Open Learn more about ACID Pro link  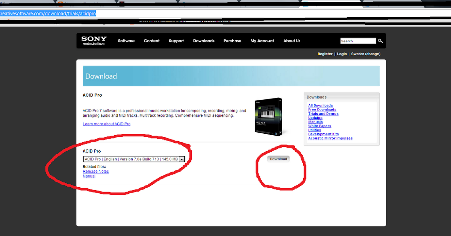[107, 124]
